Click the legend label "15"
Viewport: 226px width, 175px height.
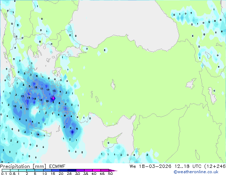click(x=53, y=174)
